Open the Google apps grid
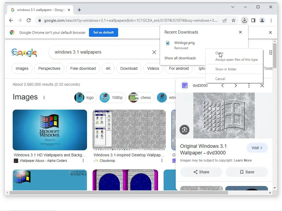The image size is (282, 211). 270,52
